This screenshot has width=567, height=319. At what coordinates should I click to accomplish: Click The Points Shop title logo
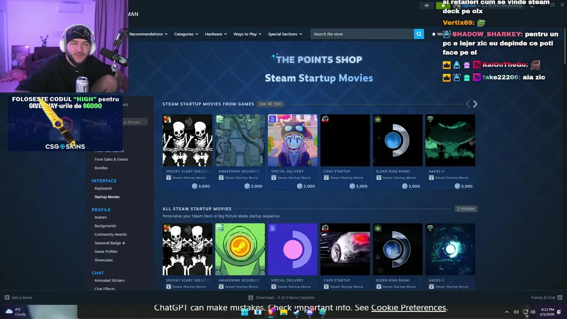click(317, 59)
